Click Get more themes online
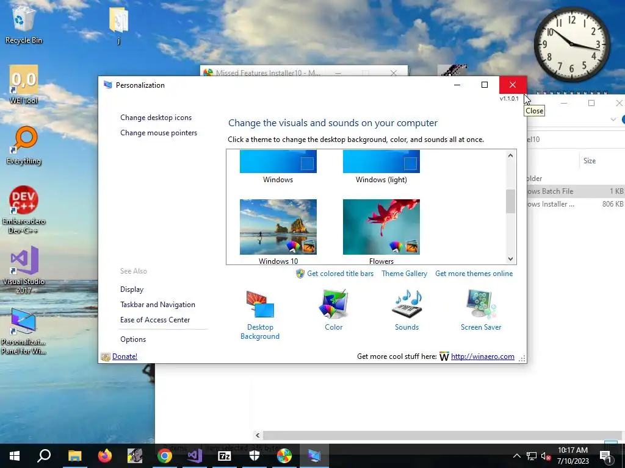This screenshot has width=625, height=468. pyautogui.click(x=474, y=274)
